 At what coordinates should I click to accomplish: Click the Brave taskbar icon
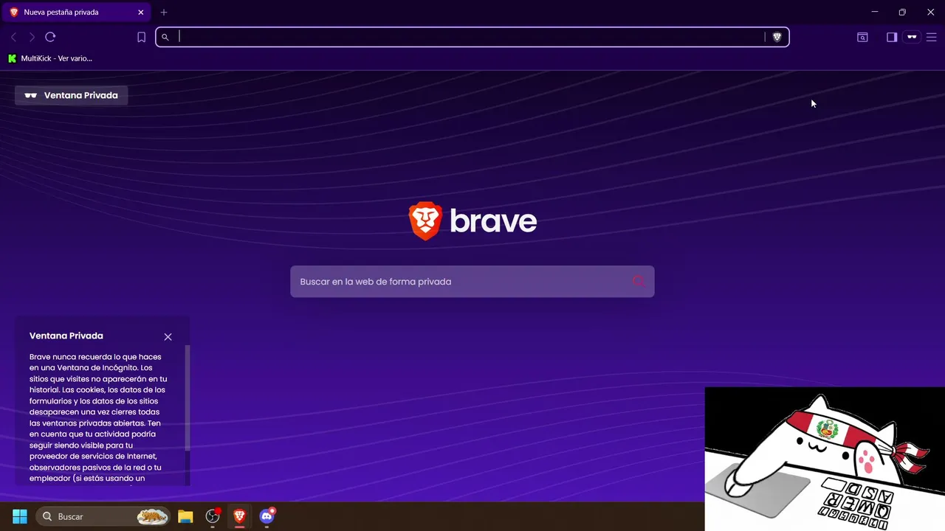point(239,516)
